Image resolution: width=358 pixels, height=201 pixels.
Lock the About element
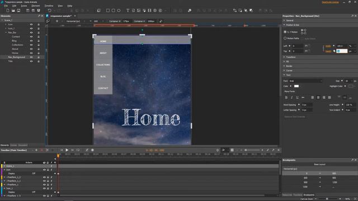39,49
